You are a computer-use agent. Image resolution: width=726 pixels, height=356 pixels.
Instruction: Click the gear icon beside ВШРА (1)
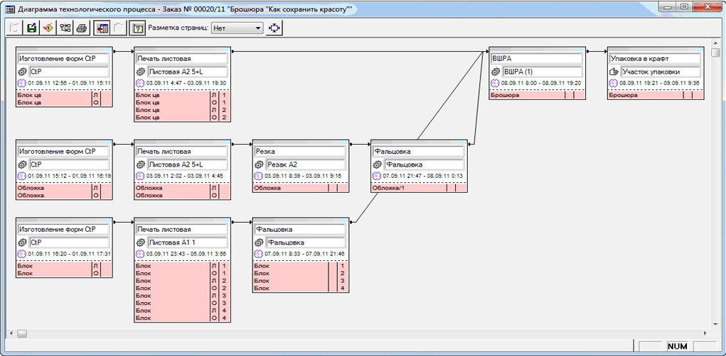pos(496,72)
